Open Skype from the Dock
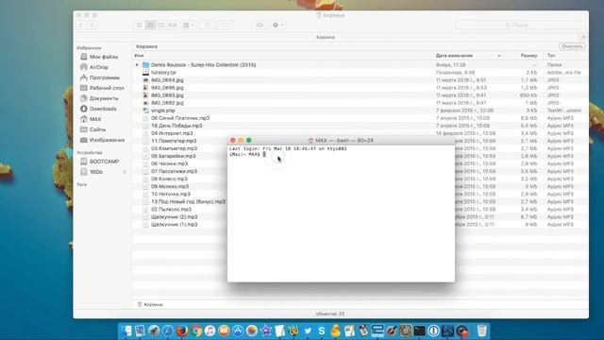 (322, 331)
